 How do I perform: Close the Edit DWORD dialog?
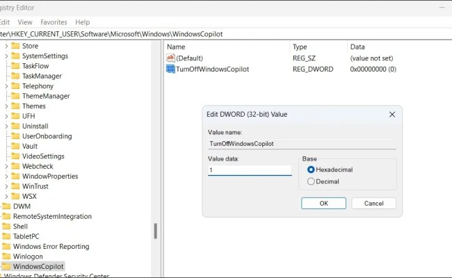pos(392,115)
